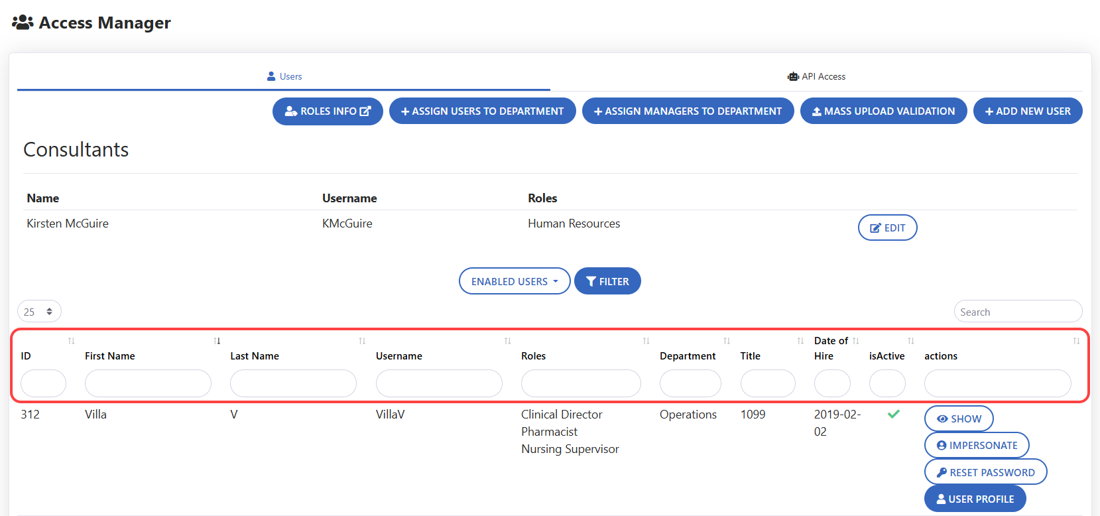This screenshot has height=516, width=1100.
Task: Sort the Roles column using arrows
Action: [x=646, y=341]
